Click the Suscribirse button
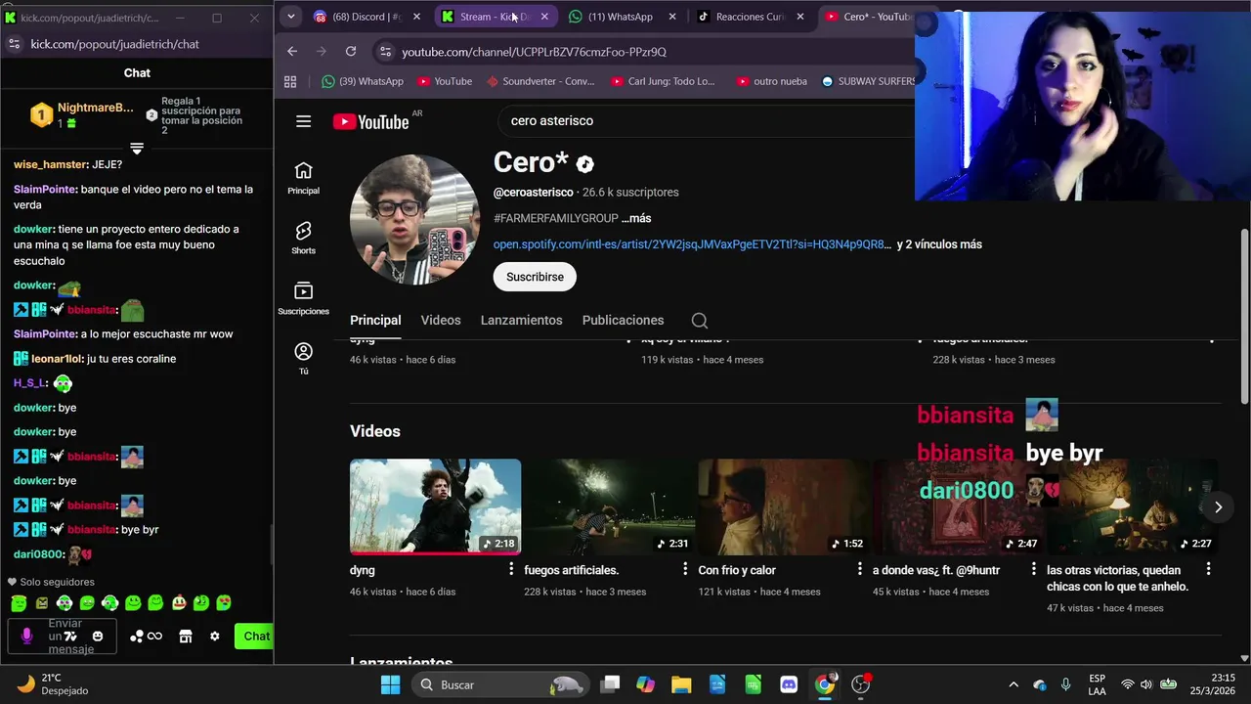 [535, 277]
